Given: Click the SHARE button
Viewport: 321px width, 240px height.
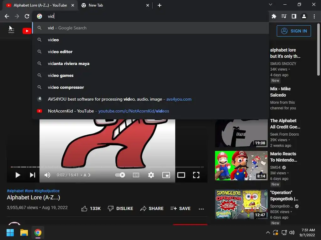Looking at the screenshot, I should pyautogui.click(x=152, y=208).
